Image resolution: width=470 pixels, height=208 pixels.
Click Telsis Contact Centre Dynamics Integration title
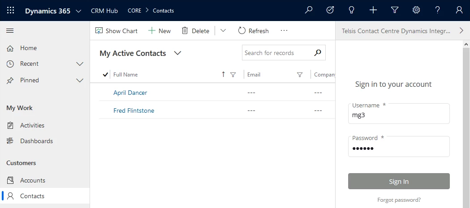(396, 31)
